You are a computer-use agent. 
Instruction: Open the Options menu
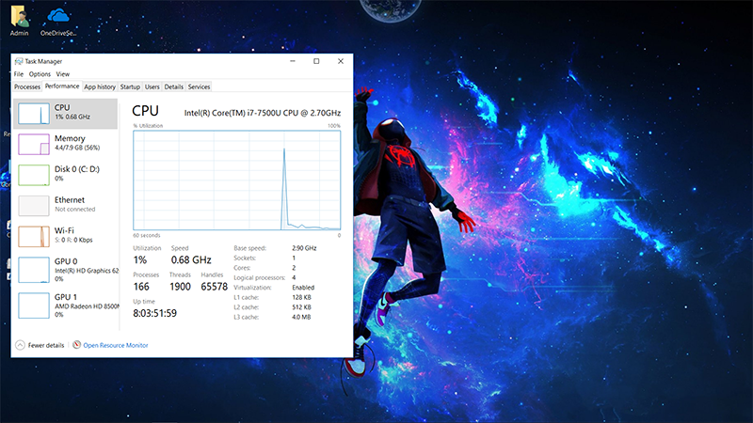(x=40, y=74)
